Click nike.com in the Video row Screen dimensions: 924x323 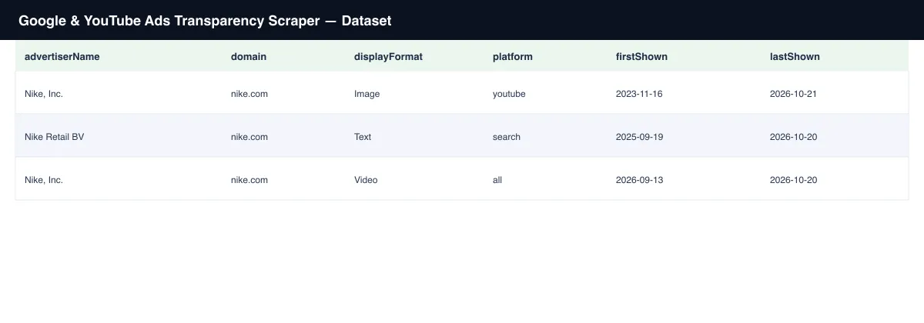coord(249,180)
